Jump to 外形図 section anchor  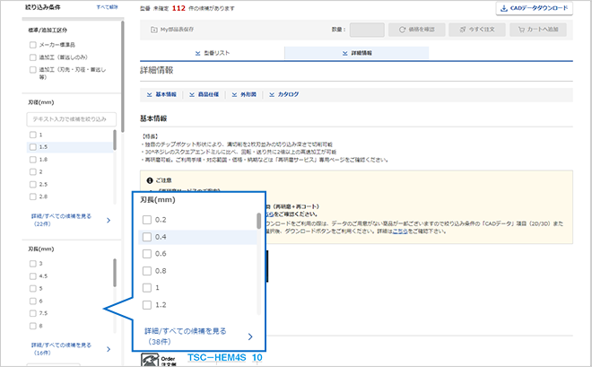[245, 94]
